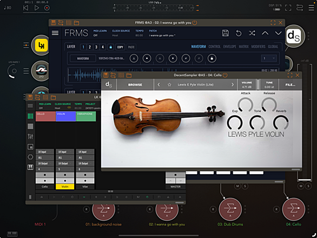Open the tempo setting showing 80
Image resolution: width=317 pixels, height=238 pixels.
pyautogui.click(x=8, y=8)
